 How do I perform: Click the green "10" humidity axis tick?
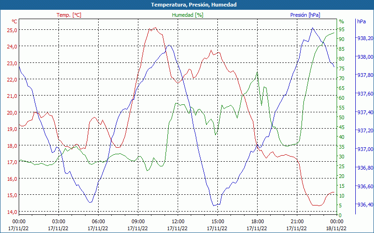[342, 196]
